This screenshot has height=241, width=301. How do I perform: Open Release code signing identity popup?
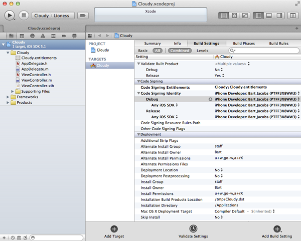[x=257, y=111]
